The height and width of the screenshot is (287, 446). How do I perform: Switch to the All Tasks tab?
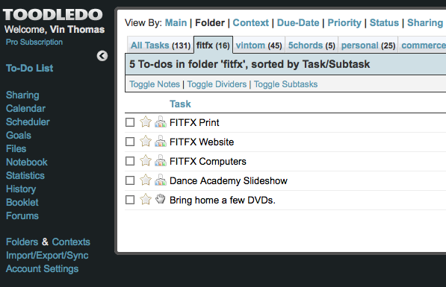(161, 45)
